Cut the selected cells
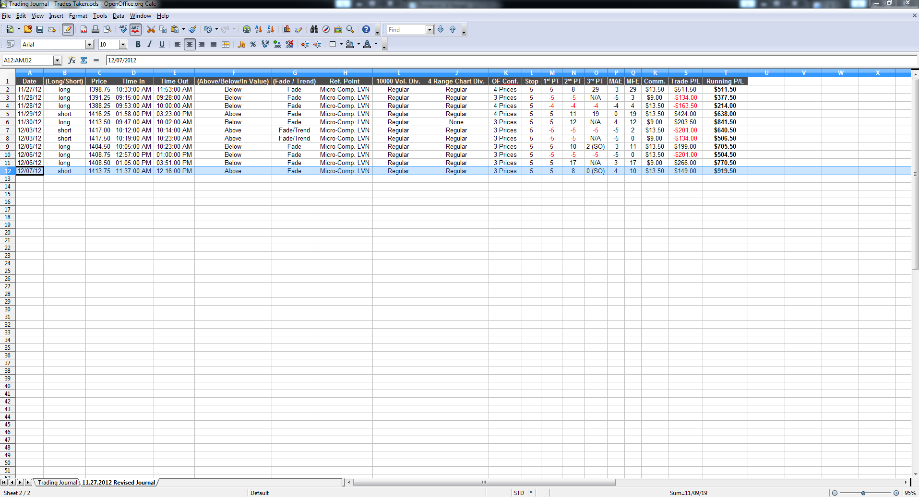 click(x=151, y=29)
